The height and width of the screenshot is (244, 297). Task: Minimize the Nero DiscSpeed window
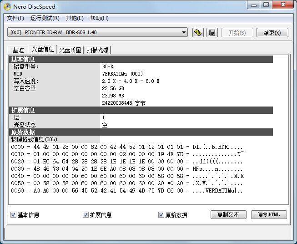click(x=254, y=5)
